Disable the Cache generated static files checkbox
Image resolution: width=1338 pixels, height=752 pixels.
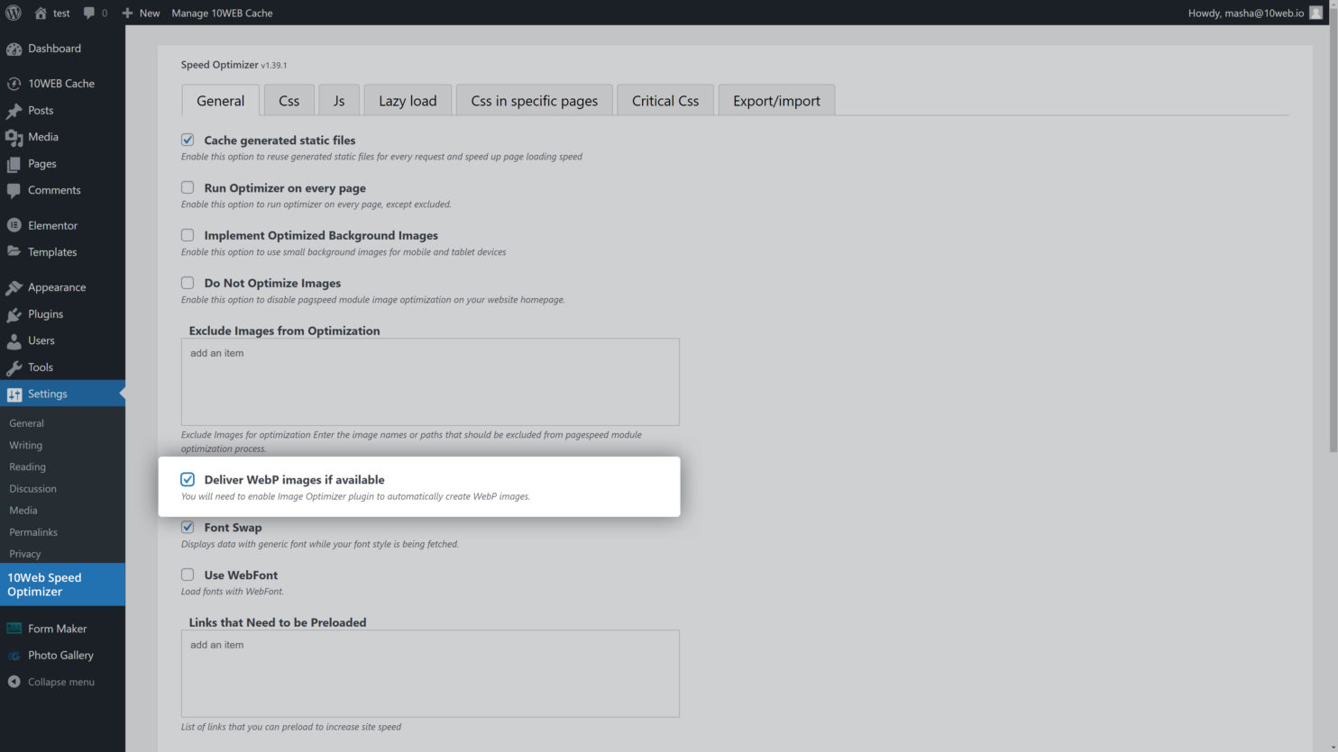(x=187, y=140)
